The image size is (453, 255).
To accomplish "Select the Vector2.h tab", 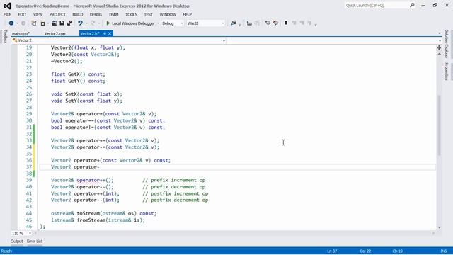I will coord(90,33).
